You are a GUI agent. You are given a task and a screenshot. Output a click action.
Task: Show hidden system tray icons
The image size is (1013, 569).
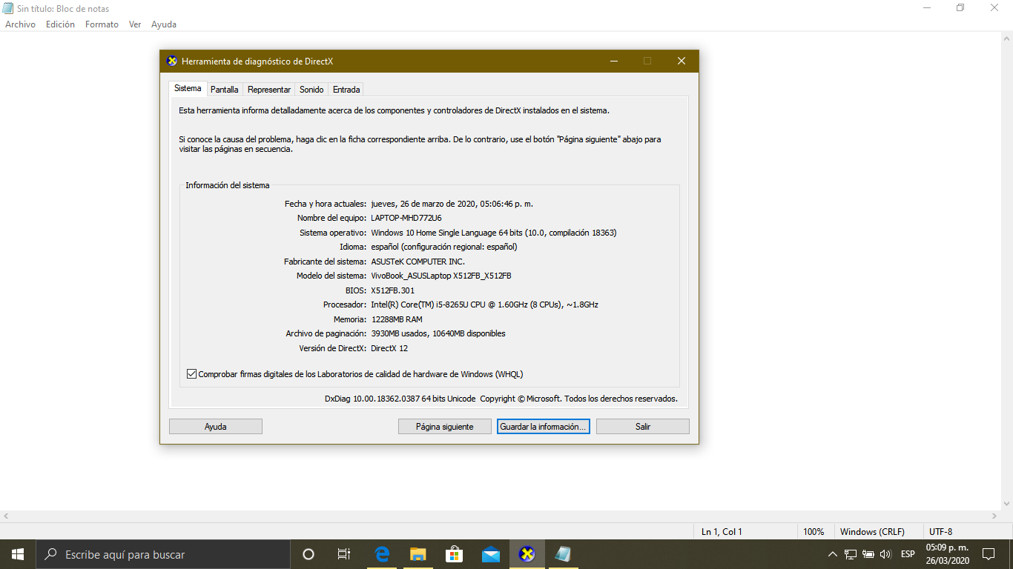pyautogui.click(x=833, y=554)
